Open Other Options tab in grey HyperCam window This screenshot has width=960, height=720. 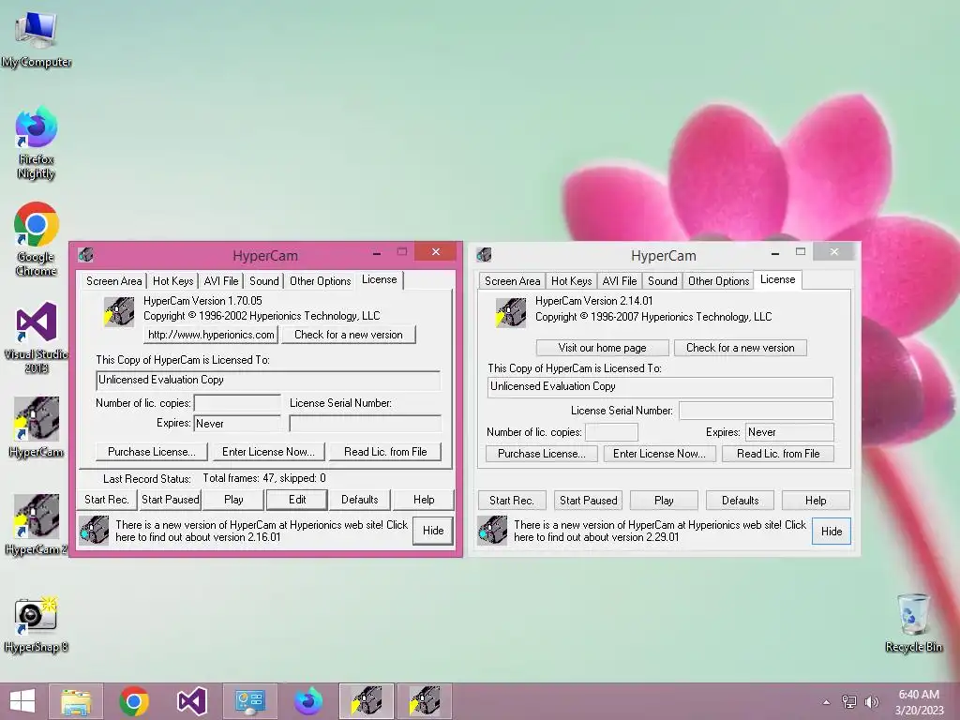[719, 281]
